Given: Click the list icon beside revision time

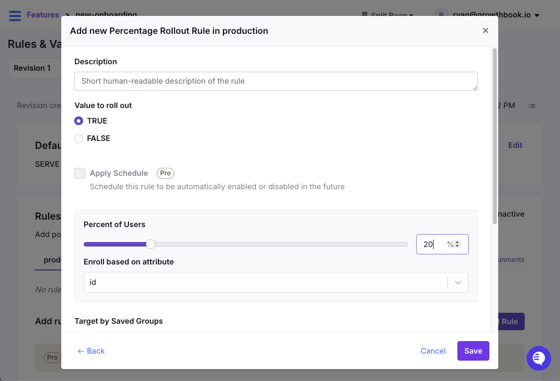Looking at the screenshot, I should 532,106.
